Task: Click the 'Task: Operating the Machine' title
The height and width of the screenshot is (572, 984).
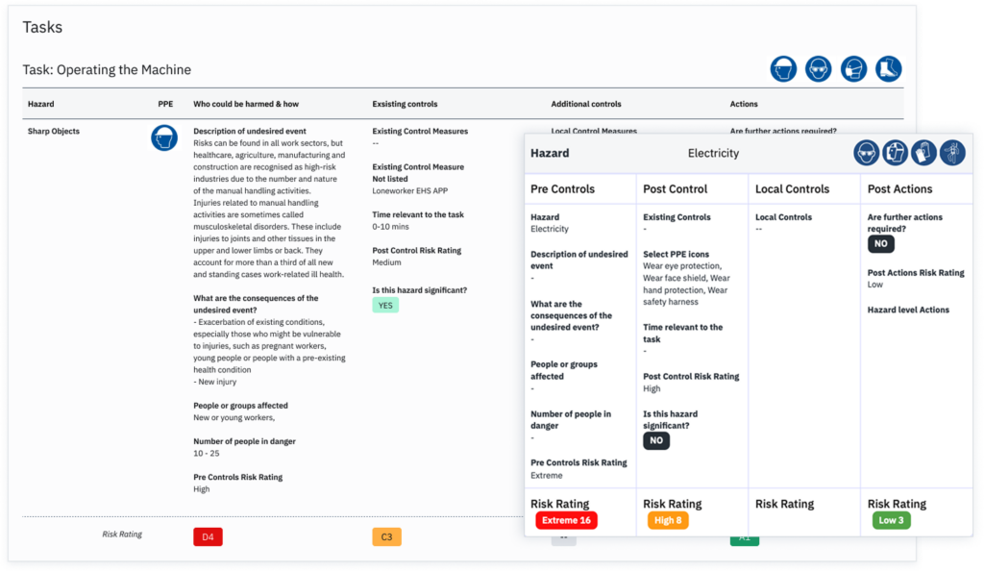Action: [107, 70]
